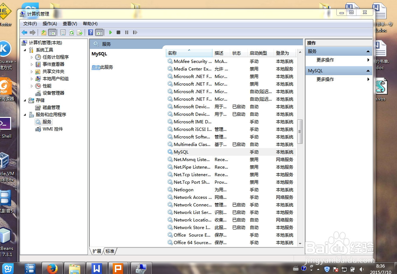Sort by the 登录为 column header
397x274 pixels.
click(285, 53)
